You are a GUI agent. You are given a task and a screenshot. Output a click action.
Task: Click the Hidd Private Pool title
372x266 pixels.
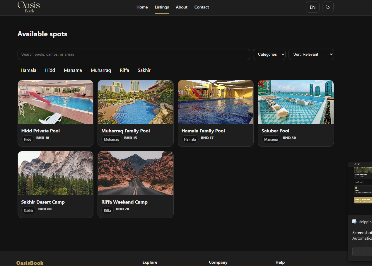(x=40, y=131)
